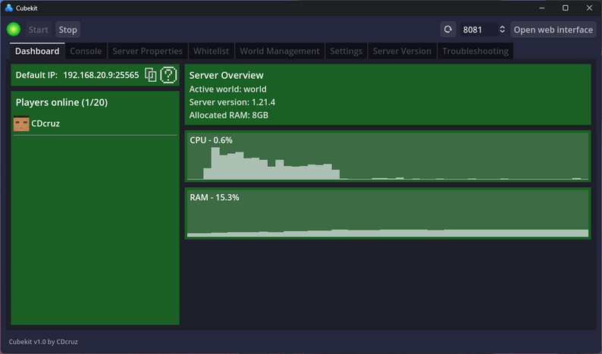Switch to the Whitelist tab

212,51
